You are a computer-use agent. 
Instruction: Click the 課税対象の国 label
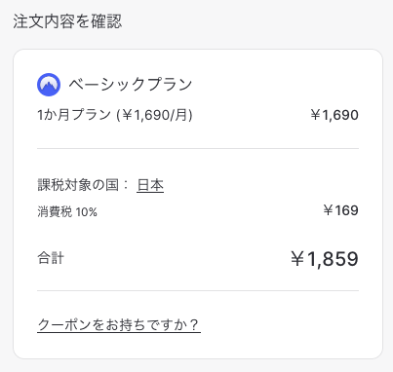(78, 185)
